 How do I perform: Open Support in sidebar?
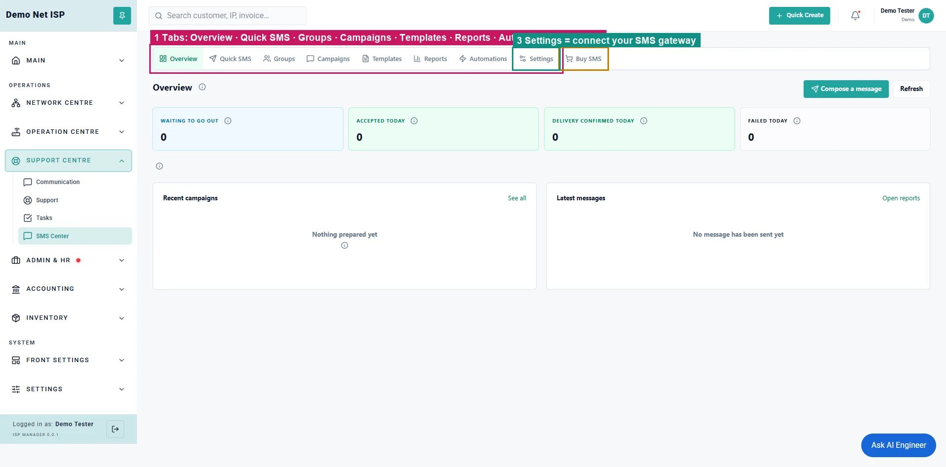tap(75, 200)
